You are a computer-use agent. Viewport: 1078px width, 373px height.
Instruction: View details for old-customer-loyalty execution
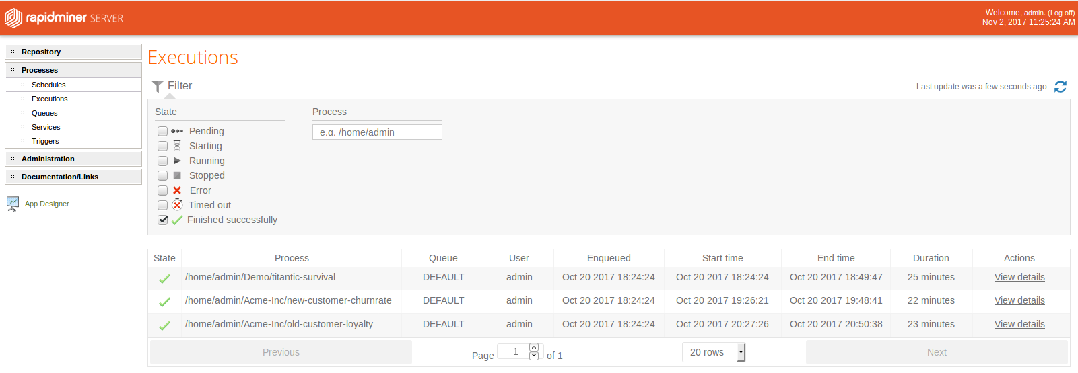tap(1019, 325)
